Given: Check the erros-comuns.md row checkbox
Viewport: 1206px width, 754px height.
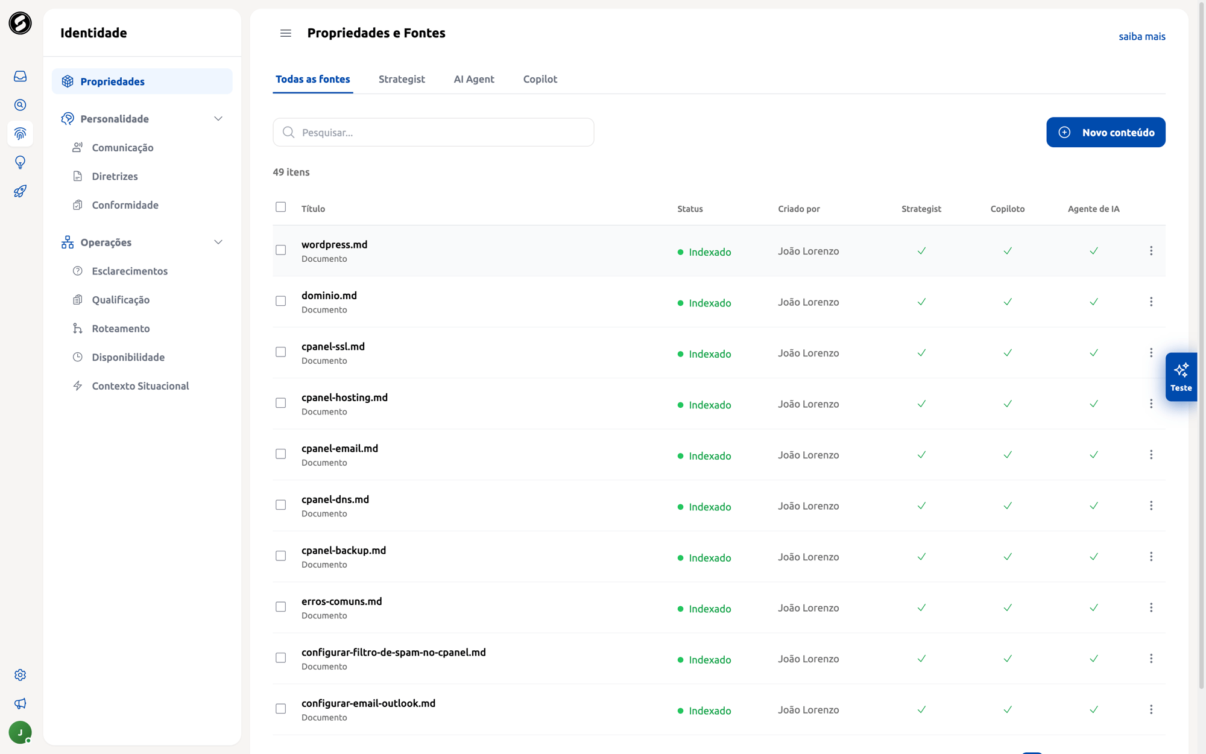Looking at the screenshot, I should click(281, 607).
